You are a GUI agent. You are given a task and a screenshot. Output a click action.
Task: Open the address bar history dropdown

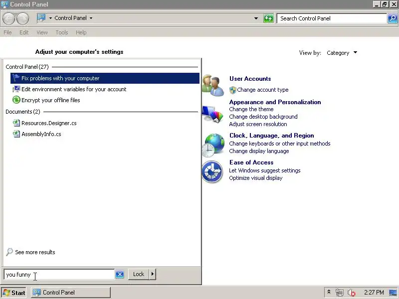(256, 18)
